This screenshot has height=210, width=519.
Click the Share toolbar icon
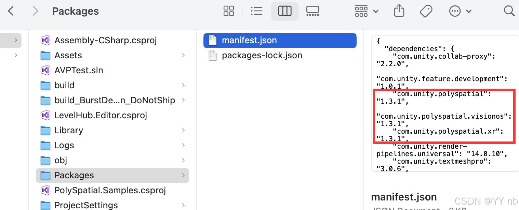399,11
